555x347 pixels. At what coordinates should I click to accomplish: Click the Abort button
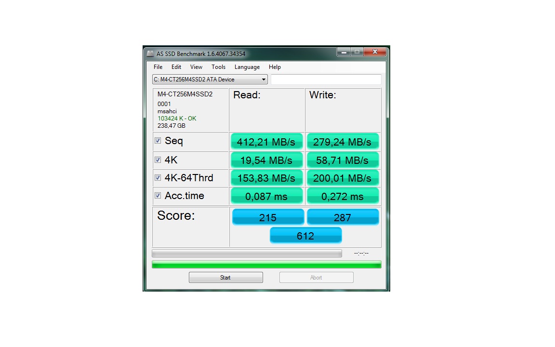pos(317,277)
